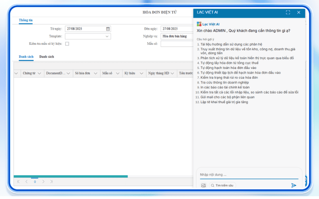The width and height of the screenshot is (319, 199).
Task: Select suggestion Tự động lấy hóa đơn từ tổng cục thuế
Action: pos(229,63)
